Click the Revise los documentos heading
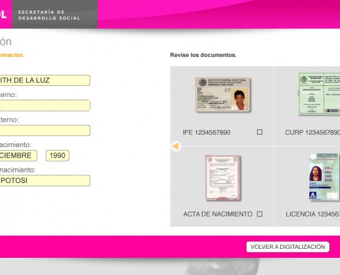 pos(203,55)
